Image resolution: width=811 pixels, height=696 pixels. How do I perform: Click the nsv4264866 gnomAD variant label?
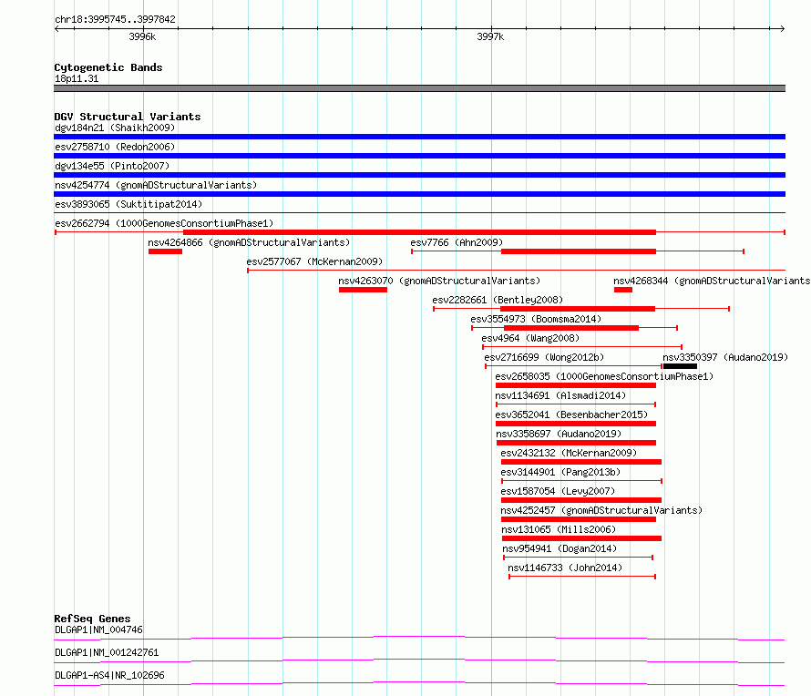(249, 242)
